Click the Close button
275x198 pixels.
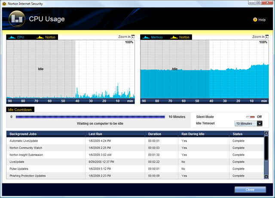(x=250, y=189)
